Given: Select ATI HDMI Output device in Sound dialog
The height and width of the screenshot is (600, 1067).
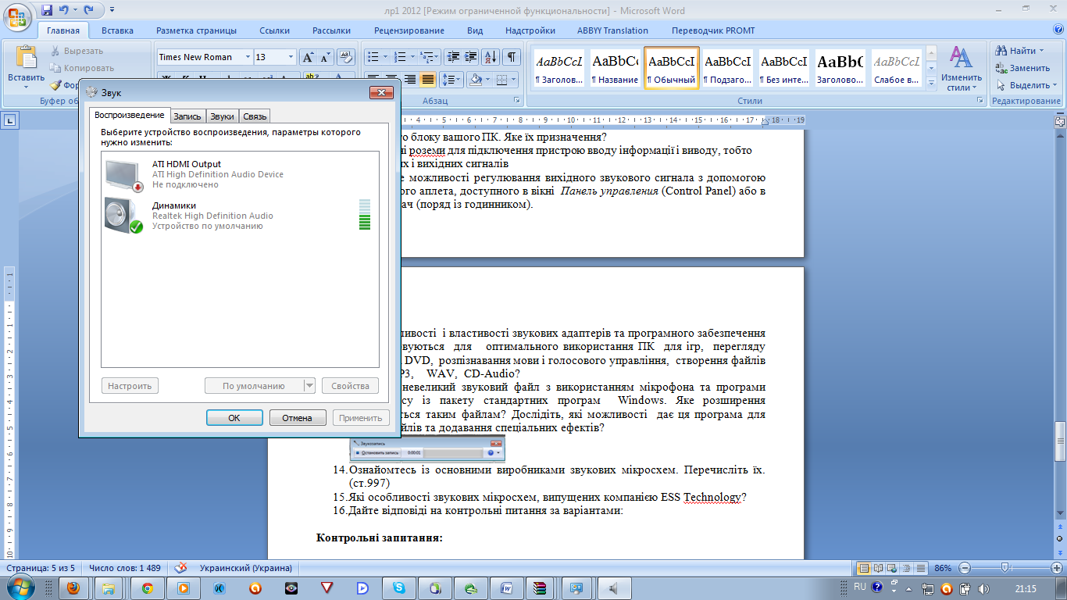Looking at the screenshot, I should 240,174.
